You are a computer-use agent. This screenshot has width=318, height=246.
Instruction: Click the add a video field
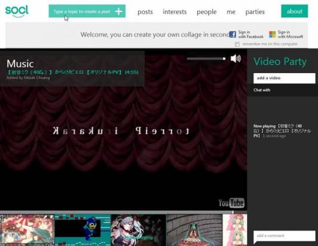pos(285,78)
